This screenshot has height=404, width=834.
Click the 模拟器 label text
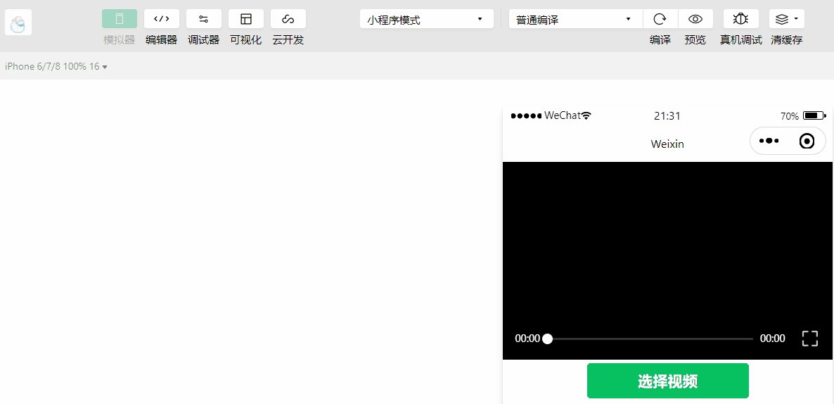[119, 40]
